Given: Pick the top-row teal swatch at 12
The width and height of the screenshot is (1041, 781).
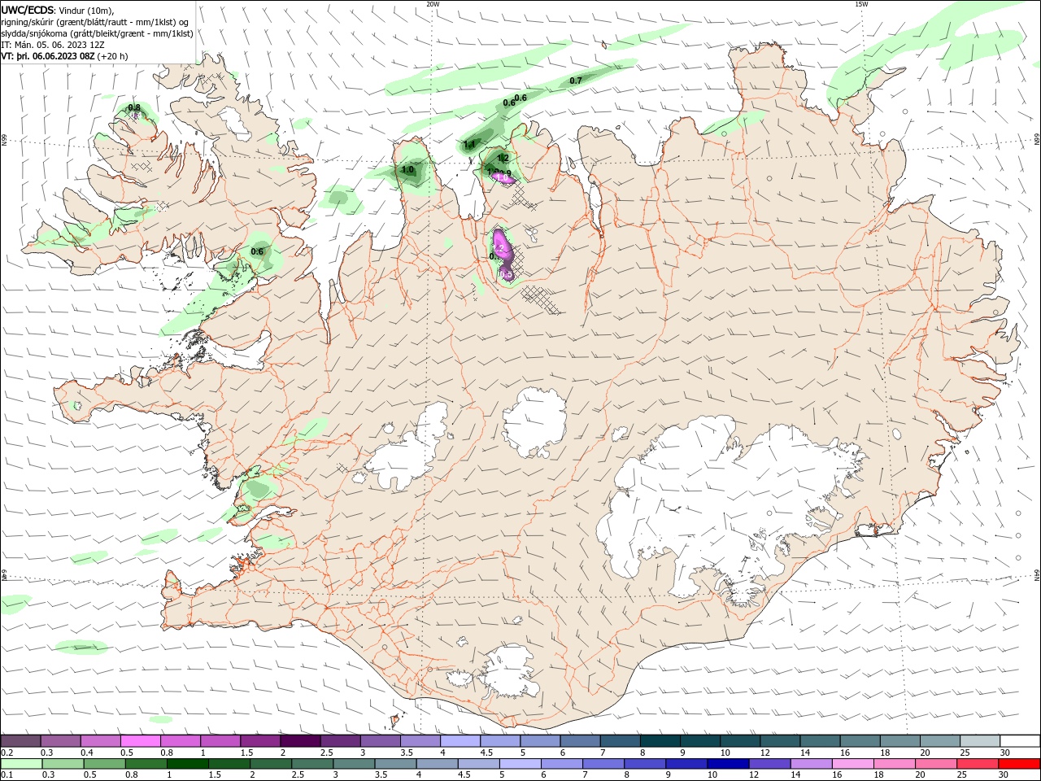Looking at the screenshot, I should 779,741.
